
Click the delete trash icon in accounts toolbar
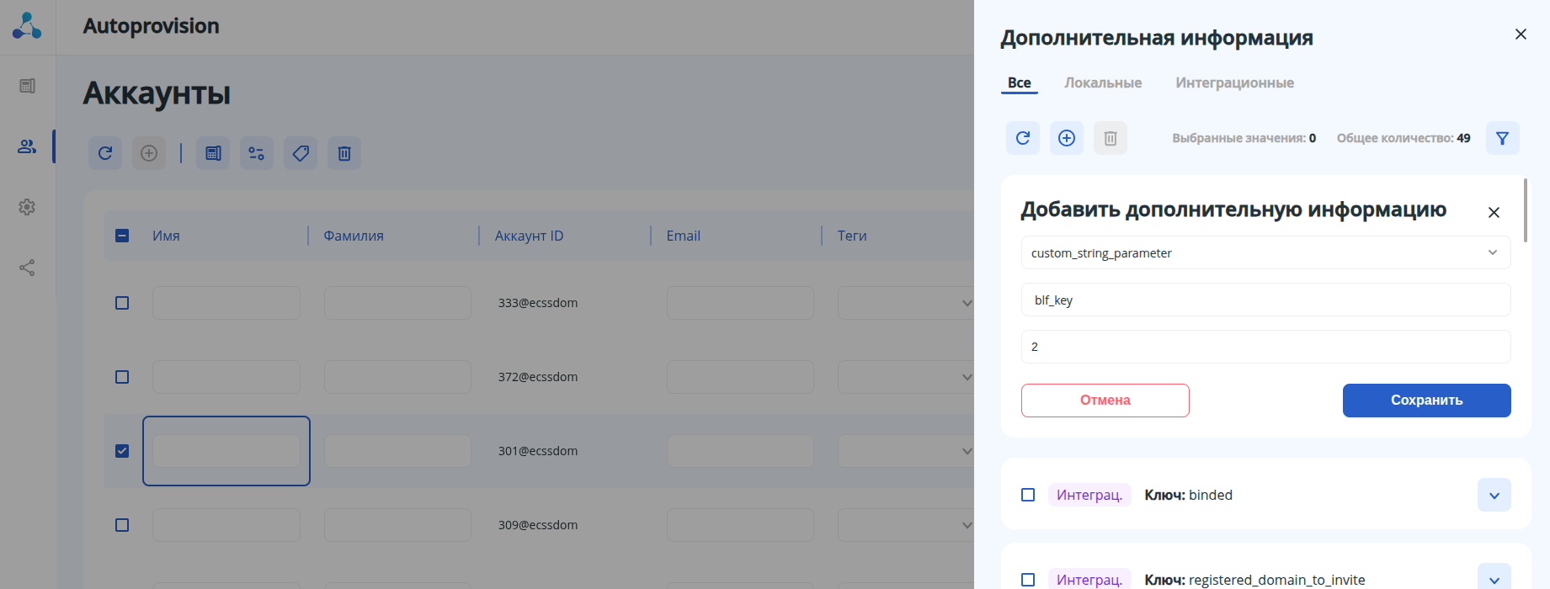344,153
